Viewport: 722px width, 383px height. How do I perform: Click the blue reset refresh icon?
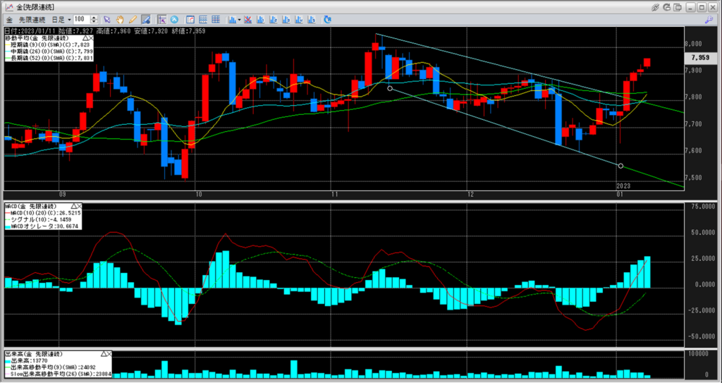[327, 19]
